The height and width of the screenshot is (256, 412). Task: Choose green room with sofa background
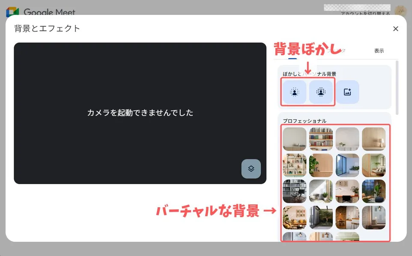[373, 165]
